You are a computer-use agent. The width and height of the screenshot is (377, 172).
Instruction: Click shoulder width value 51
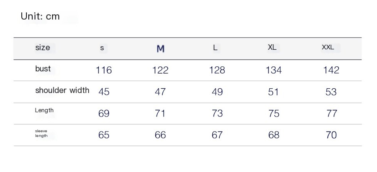point(274,92)
